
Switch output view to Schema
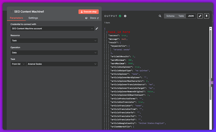pyautogui.click(x=170, y=16)
